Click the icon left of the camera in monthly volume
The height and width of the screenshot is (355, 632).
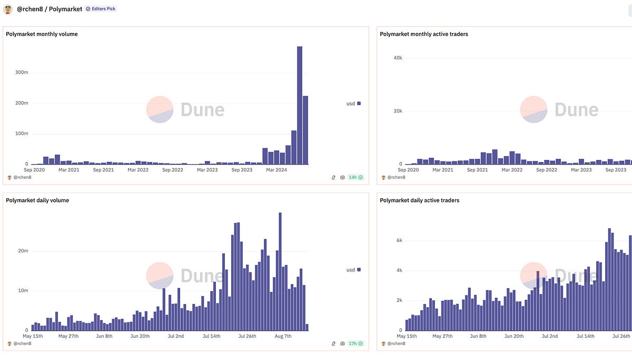point(333,178)
